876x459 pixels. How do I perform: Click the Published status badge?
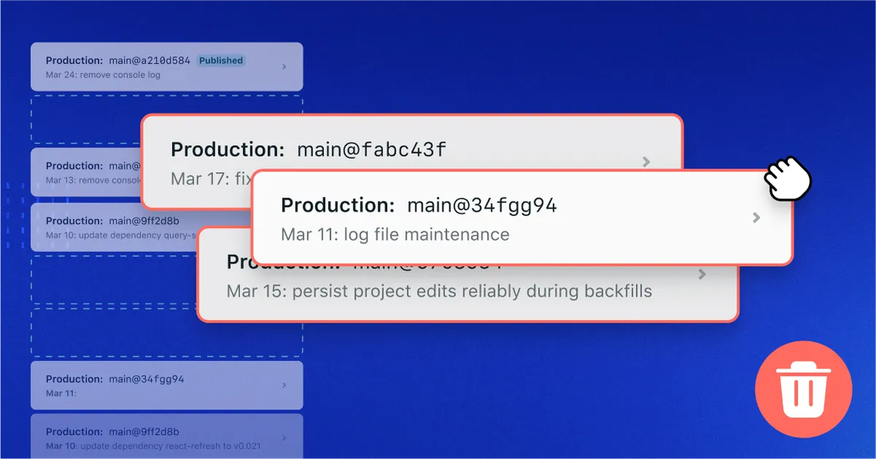[x=221, y=60]
